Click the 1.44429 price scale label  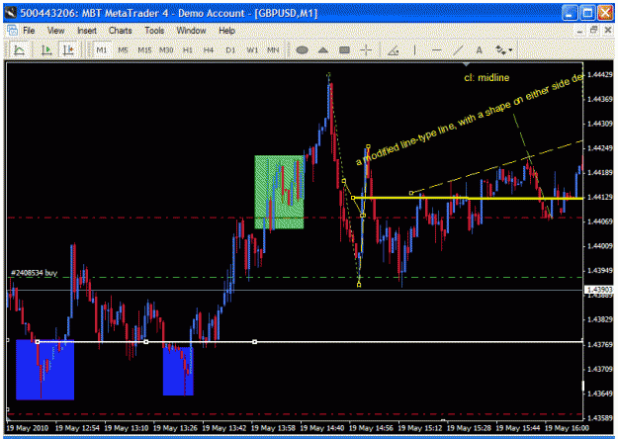[599, 74]
